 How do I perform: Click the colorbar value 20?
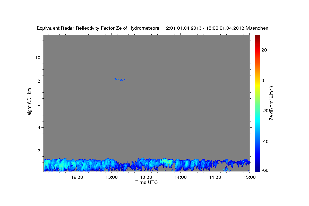coord(264,50)
